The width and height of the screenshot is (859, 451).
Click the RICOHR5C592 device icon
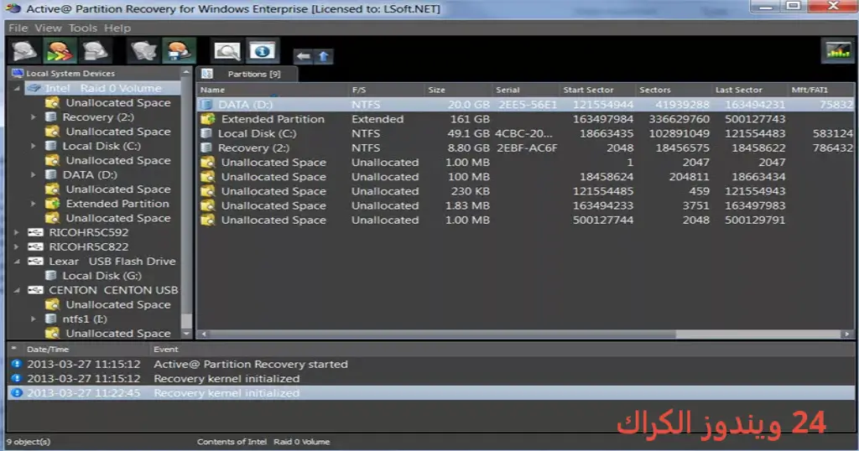click(x=35, y=232)
